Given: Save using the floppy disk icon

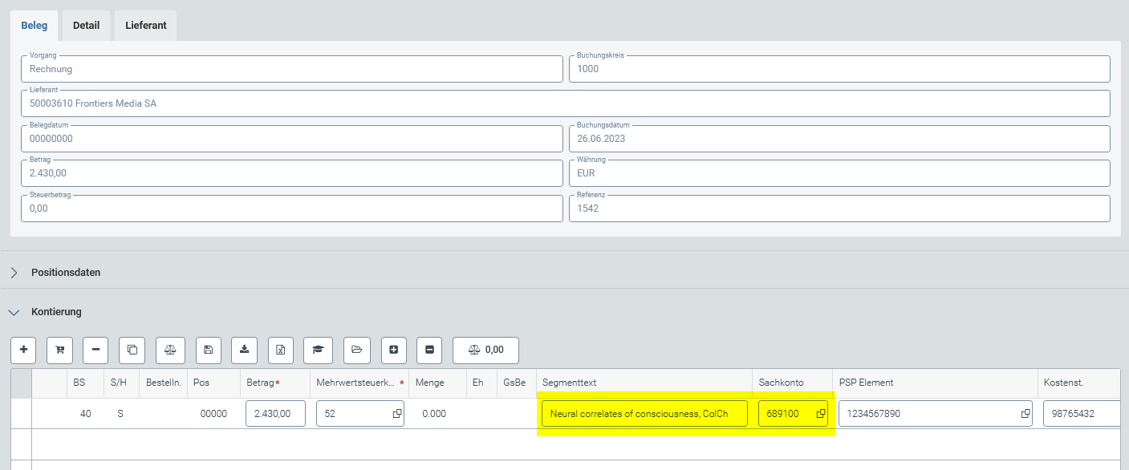Looking at the screenshot, I should [208, 350].
